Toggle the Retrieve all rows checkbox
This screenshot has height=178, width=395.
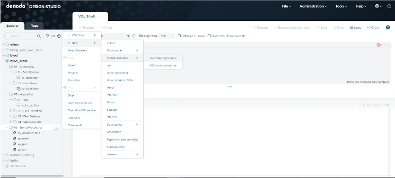pos(179,36)
